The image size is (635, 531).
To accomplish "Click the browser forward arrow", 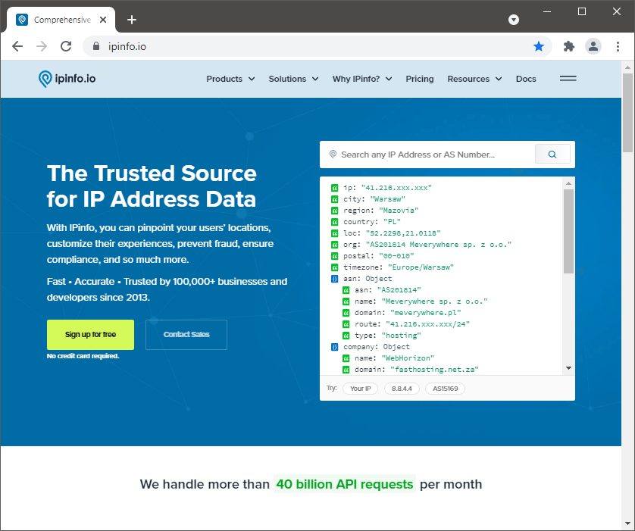I will pos(42,46).
